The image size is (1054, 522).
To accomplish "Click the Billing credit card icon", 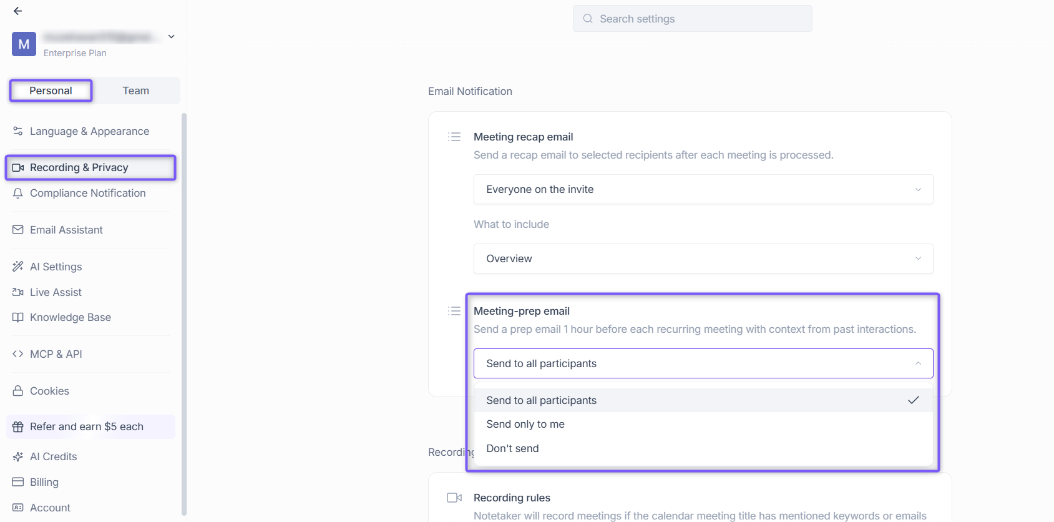I will point(18,482).
